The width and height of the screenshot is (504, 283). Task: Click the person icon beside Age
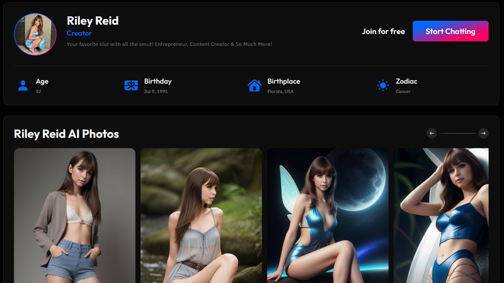coord(23,86)
